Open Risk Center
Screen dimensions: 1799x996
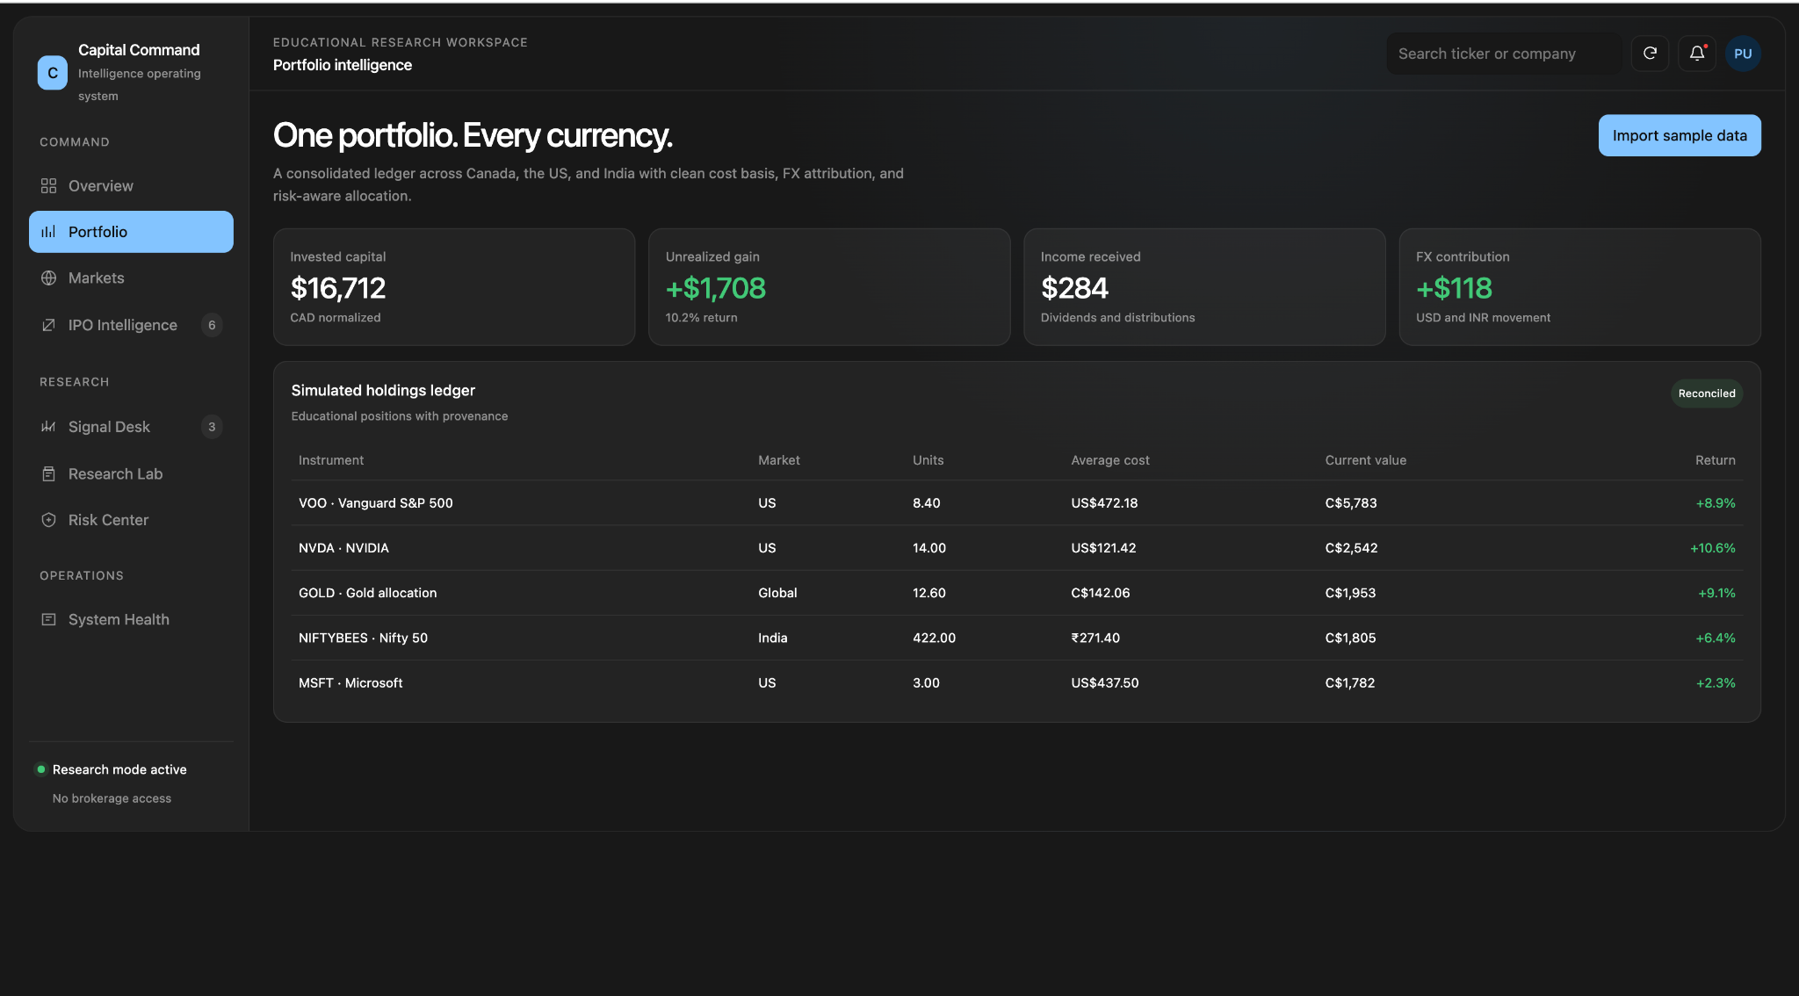[x=131, y=520]
